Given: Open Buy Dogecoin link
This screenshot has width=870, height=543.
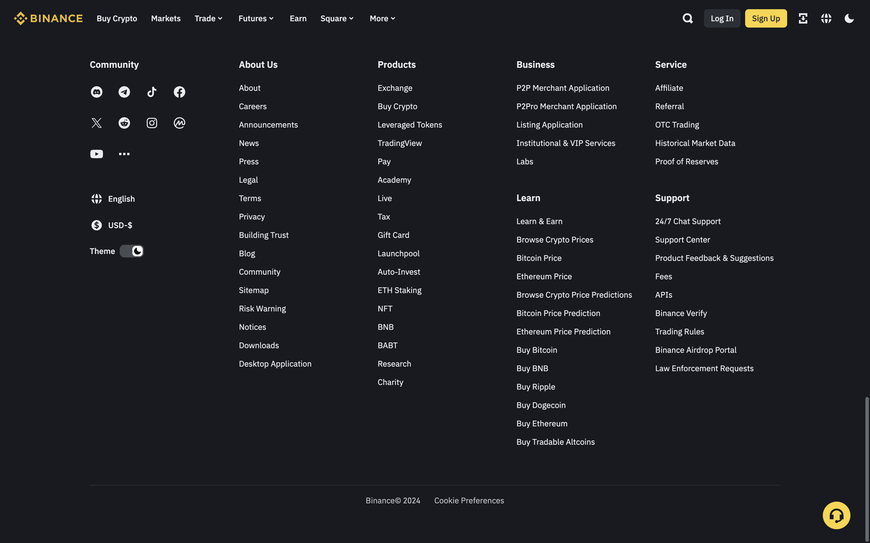Looking at the screenshot, I should click(541, 405).
